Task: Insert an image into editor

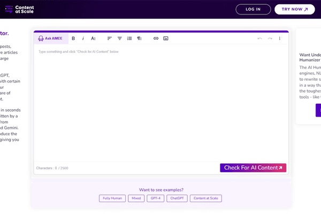Action: point(166,39)
